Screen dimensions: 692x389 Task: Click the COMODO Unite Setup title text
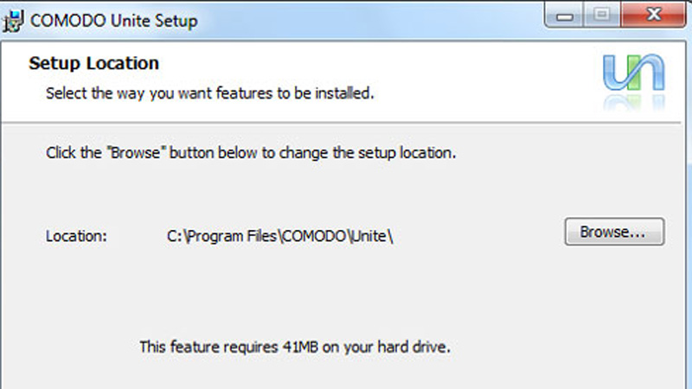(113, 21)
